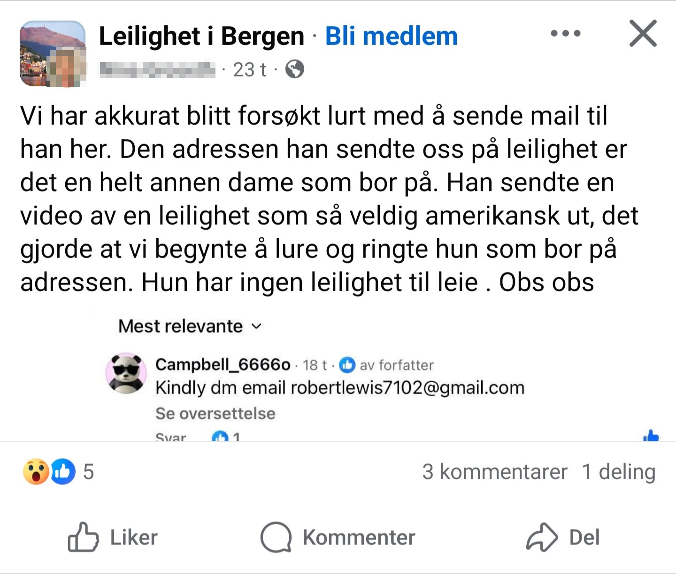The height and width of the screenshot is (574, 676).
Task: Tap Se oversettelse to translate comment
Action: pos(215,413)
